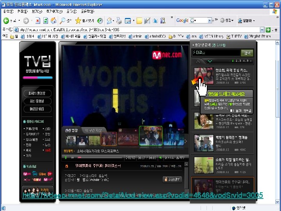
Task: Go to next search results pages arrow
Action: coord(251,61)
